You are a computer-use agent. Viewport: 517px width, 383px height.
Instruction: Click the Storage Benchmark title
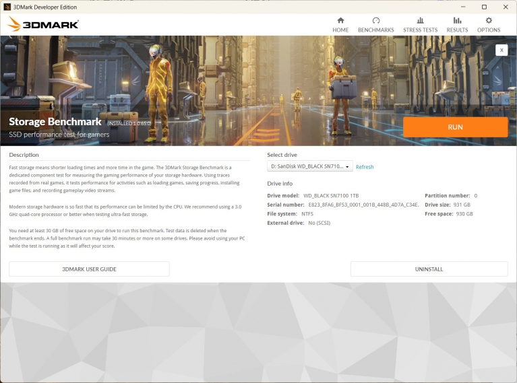(55, 122)
